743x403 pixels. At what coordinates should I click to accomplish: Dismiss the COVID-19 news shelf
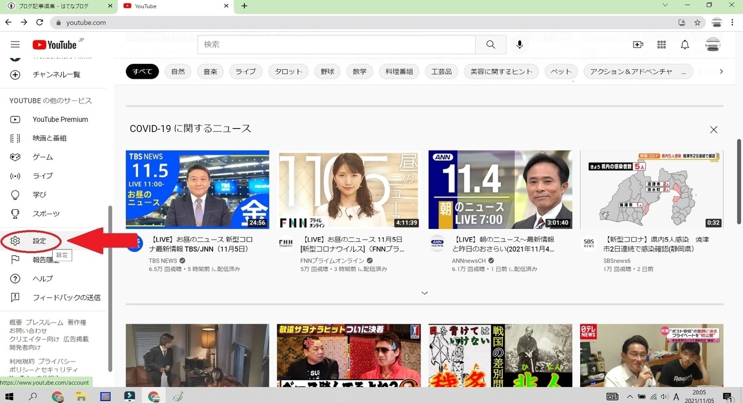[x=714, y=129]
